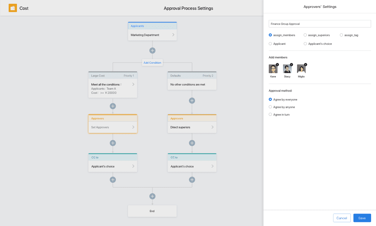The height and width of the screenshot is (226, 376).
Task: Add a step below Direct superiors approvers
Action: 192,143
